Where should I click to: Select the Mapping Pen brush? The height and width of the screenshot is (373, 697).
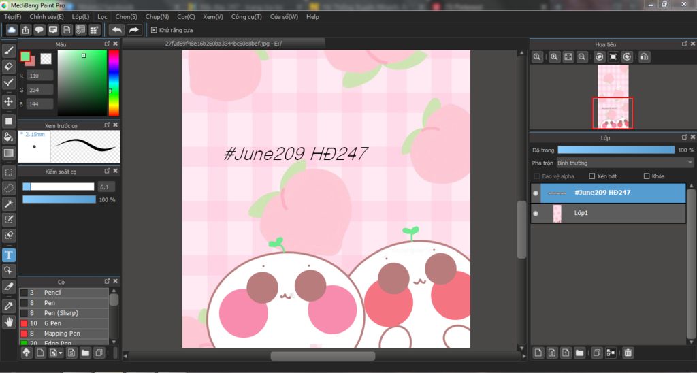(63, 334)
